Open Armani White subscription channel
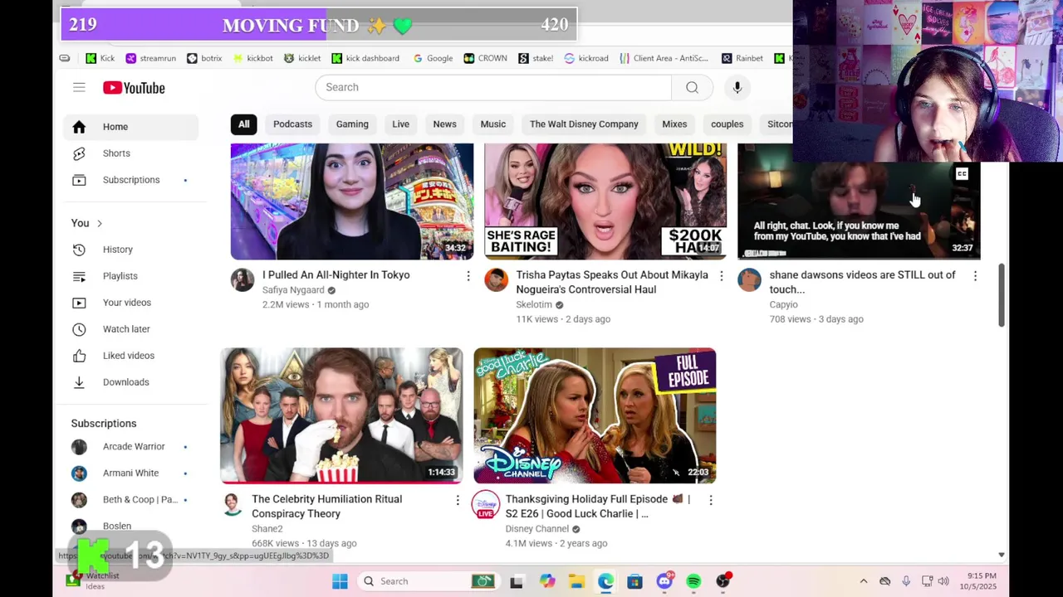The height and width of the screenshot is (597, 1063). coord(130,473)
